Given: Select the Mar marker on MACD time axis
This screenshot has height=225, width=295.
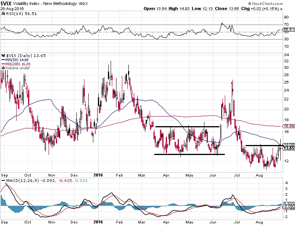Looking at the screenshot, I should [142, 222].
